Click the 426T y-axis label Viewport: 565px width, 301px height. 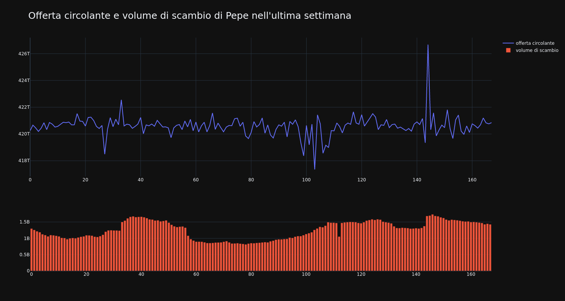(x=24, y=54)
